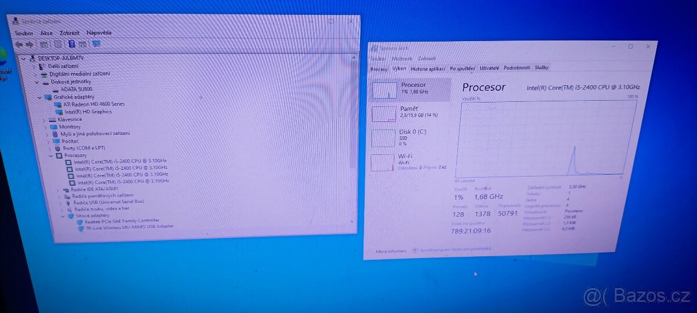This screenshot has width=697, height=313.
Task: Collapse the Síťové adaptéry category
Action: pyautogui.click(x=62, y=216)
